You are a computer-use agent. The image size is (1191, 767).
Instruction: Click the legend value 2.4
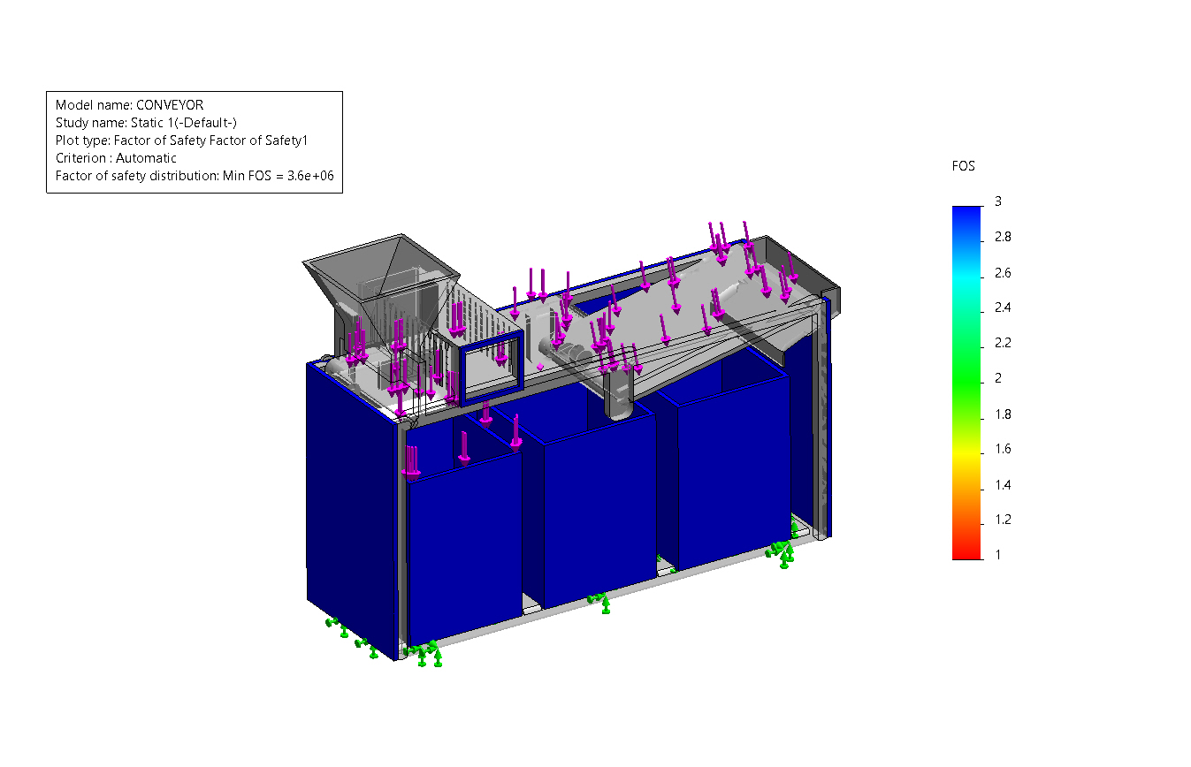[x=1003, y=308]
